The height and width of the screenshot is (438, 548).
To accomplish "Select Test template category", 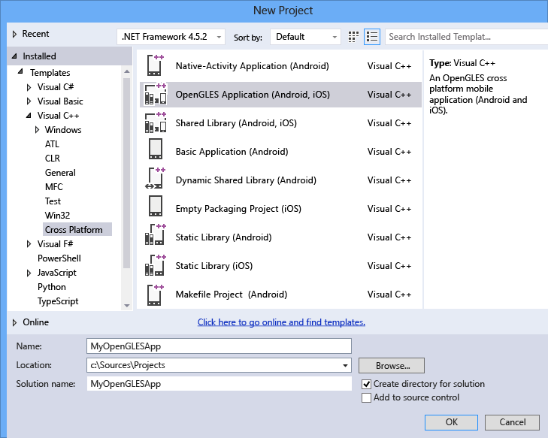I will 53,201.
